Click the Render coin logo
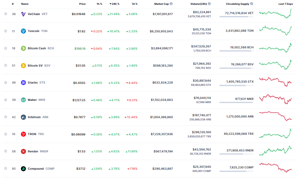Screen dimensions: 298x178 point(23,151)
